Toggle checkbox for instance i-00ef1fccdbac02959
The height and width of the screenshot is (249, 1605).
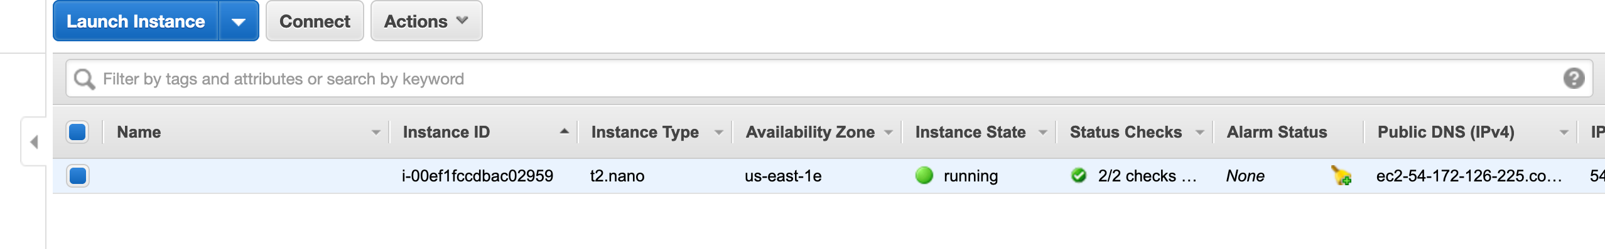[78, 176]
